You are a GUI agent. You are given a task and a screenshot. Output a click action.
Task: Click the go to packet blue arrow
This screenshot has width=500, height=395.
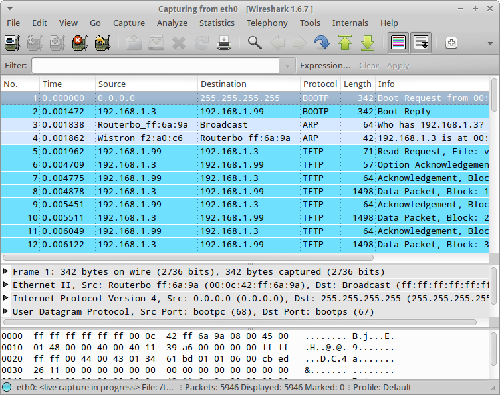322,43
